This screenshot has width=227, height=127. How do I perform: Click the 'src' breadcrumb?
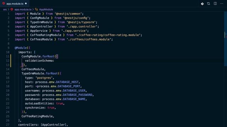(5, 10)
